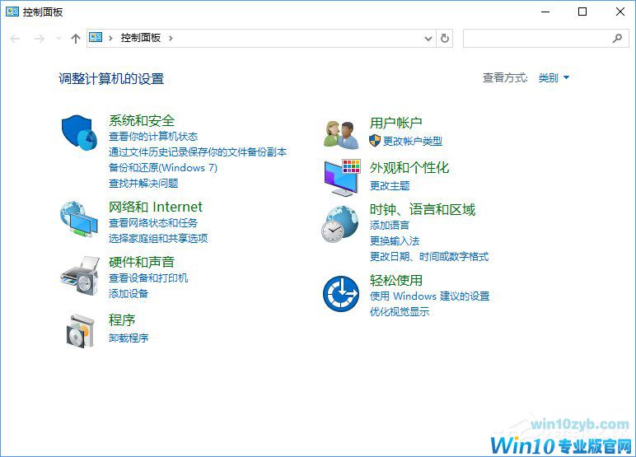The height and width of the screenshot is (457, 636).
Task: Open 通过文件历史记录保存你的文件备份副本
Action: tap(198, 152)
